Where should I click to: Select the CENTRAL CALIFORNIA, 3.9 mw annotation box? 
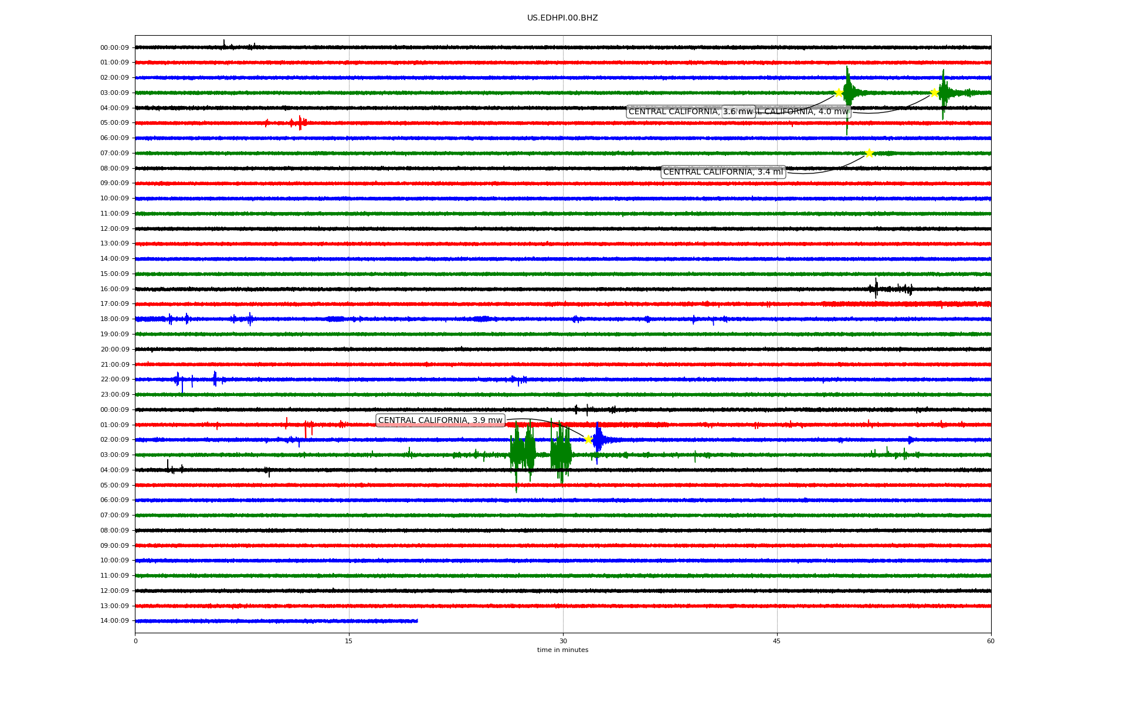point(440,421)
